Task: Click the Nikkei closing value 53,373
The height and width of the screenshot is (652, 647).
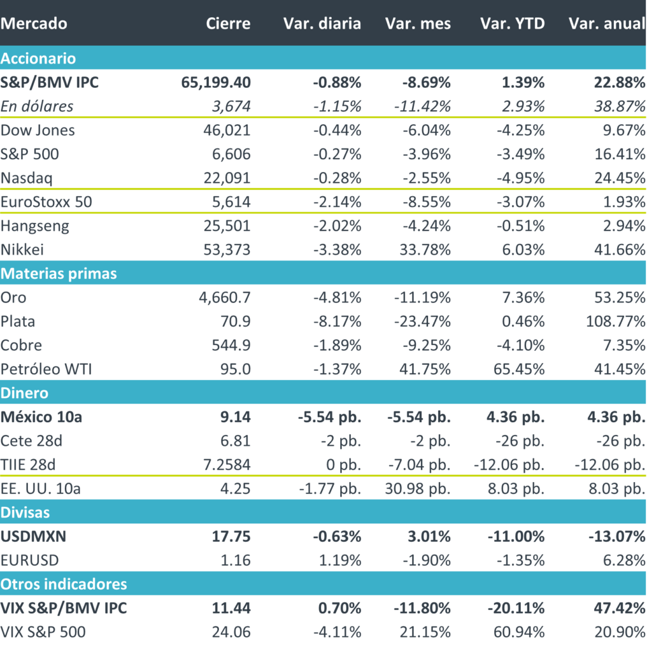Action: pos(229,250)
